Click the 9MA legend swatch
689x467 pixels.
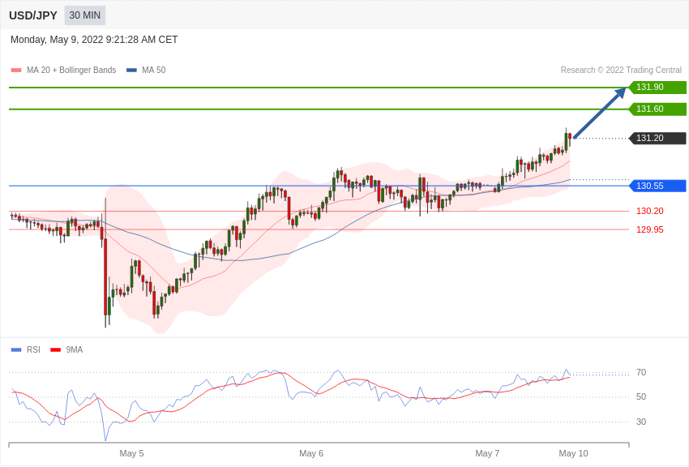click(55, 350)
